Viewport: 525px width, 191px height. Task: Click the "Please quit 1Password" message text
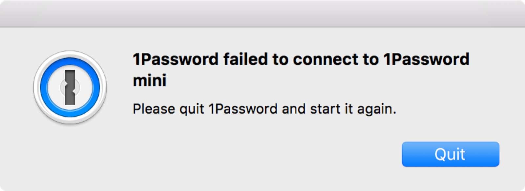point(264,109)
